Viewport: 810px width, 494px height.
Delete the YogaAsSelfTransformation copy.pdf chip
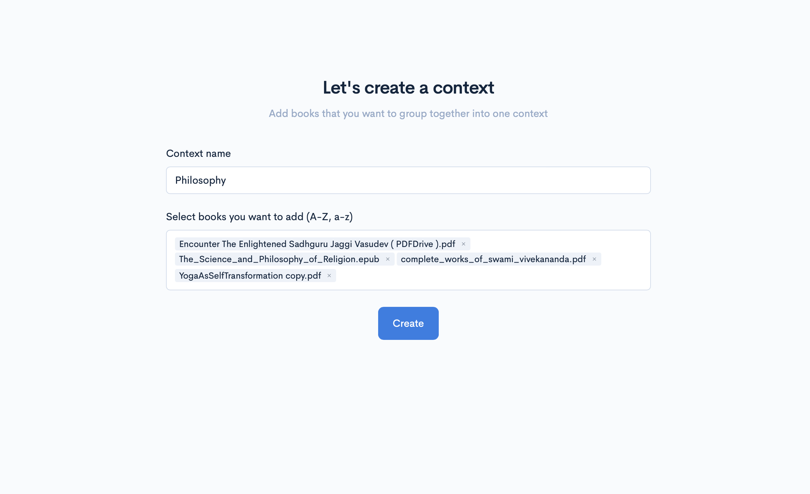329,276
